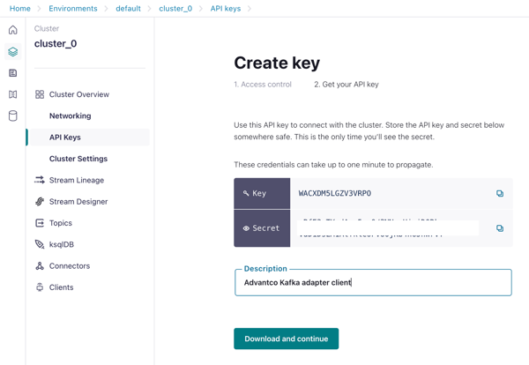
Task: Open Connectors section
Action: [63, 266]
